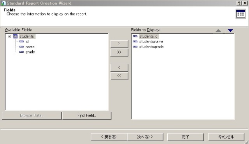Click the students table icon

click(15, 36)
